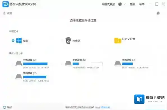167x110 pixels.
Task: Click the usage bar of disk E
Action: click(137, 64)
